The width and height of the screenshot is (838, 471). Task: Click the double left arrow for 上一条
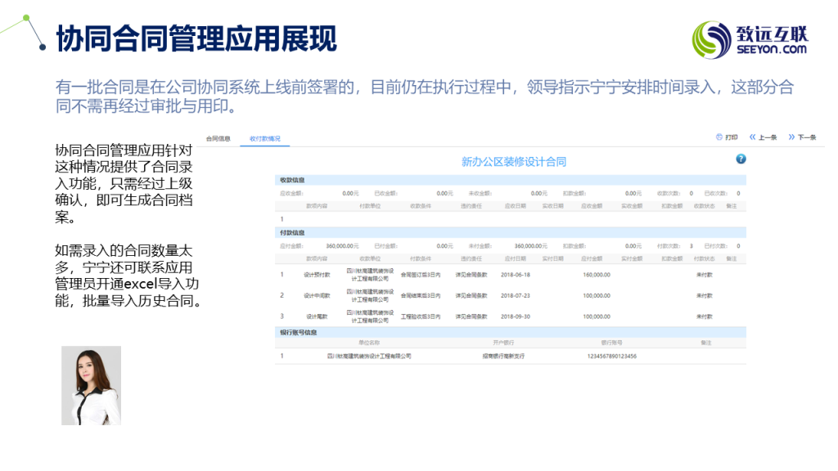(753, 137)
